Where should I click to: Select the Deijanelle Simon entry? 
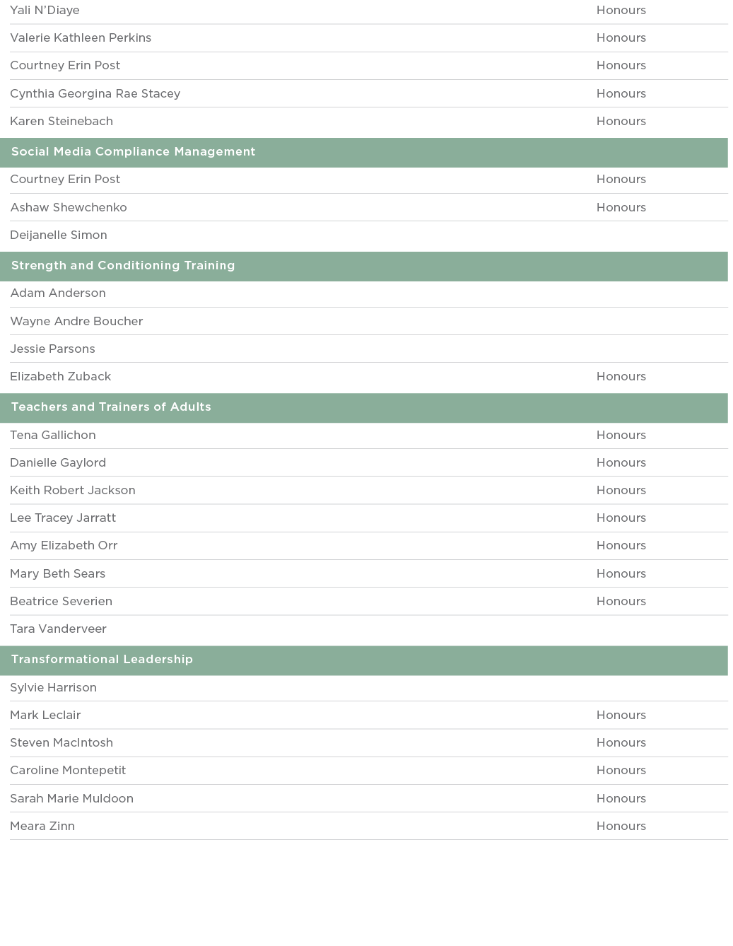click(x=59, y=235)
